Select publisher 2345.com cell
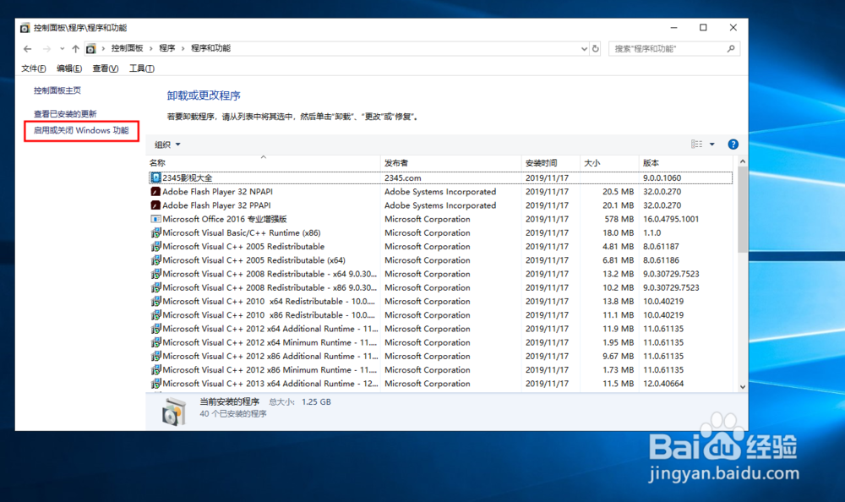This screenshot has width=845, height=502. 402,178
